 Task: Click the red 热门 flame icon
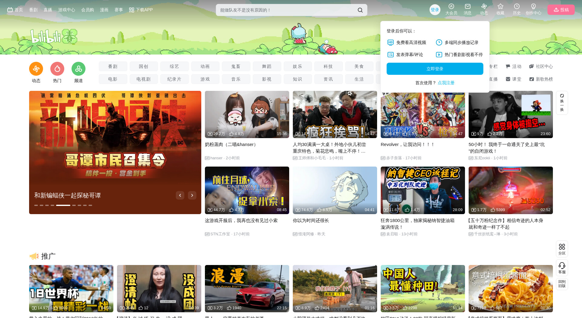pos(57,69)
